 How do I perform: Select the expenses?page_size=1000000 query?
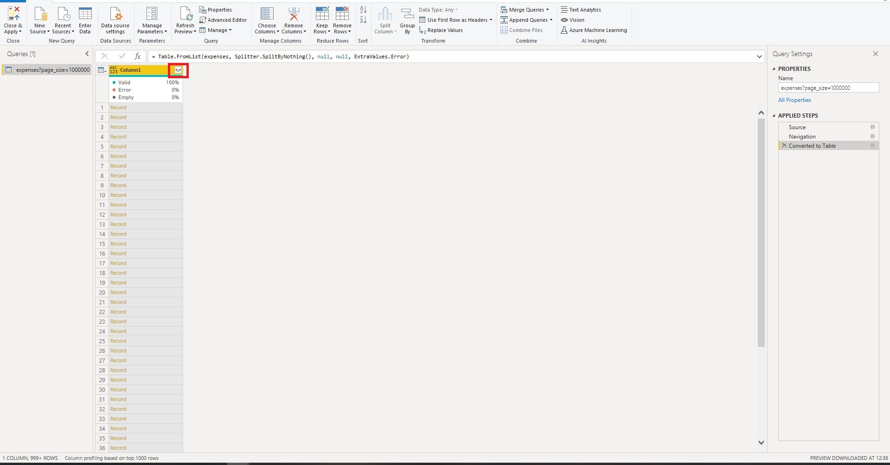[47, 70]
